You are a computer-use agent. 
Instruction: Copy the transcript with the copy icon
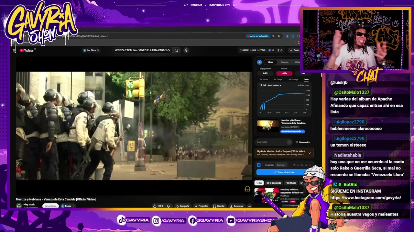tap(294, 165)
